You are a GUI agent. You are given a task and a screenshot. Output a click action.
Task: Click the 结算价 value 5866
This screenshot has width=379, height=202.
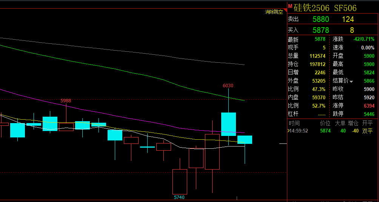click(x=369, y=81)
